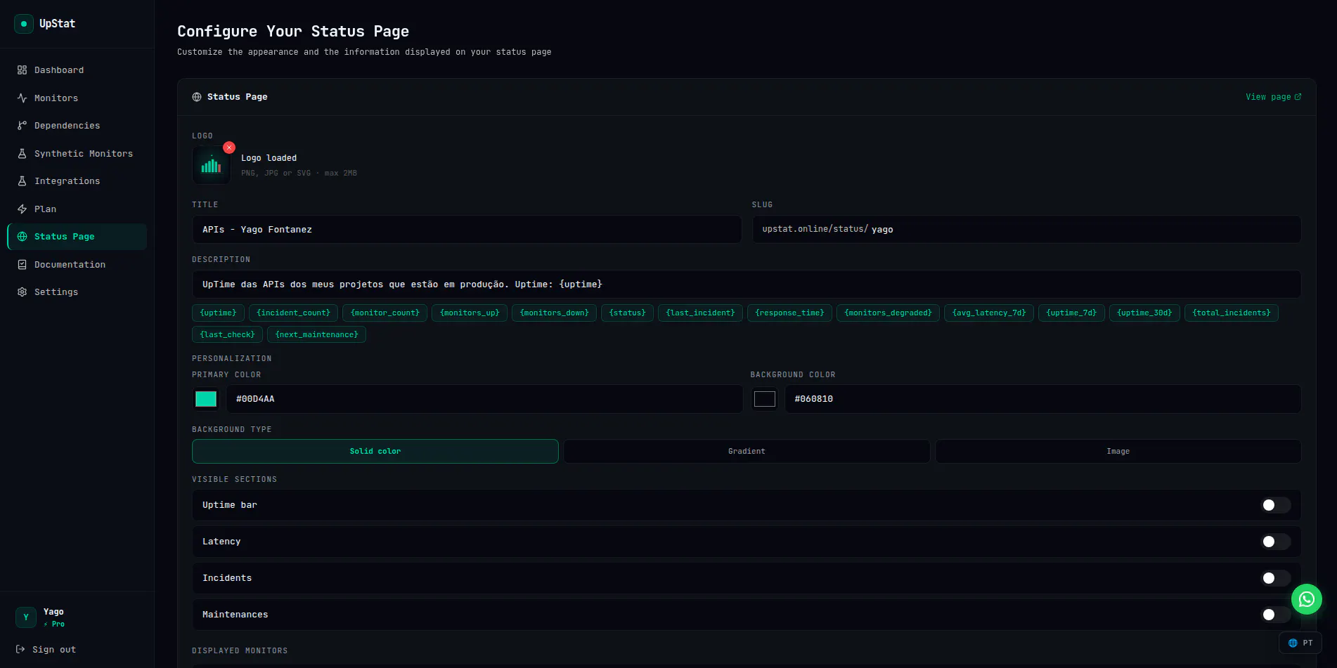
Task: Go to Monitors in the sidebar
Action: point(77,98)
